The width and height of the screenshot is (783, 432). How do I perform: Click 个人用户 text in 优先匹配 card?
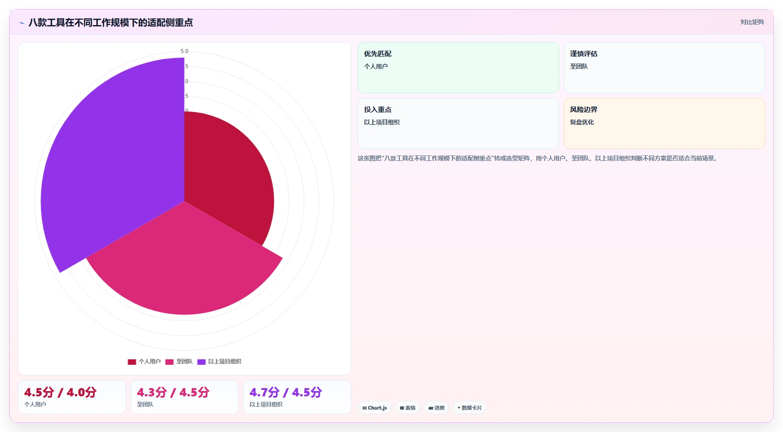point(376,66)
